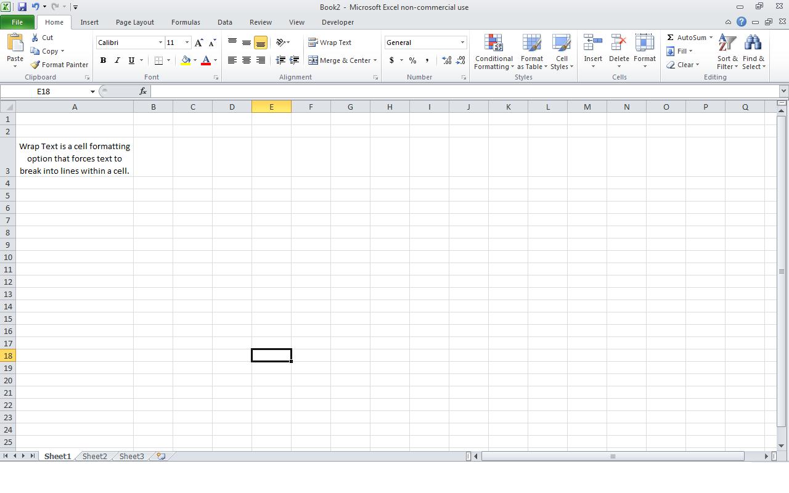The height and width of the screenshot is (493, 789).
Task: Select the Center alignment icon
Action: coord(246,60)
